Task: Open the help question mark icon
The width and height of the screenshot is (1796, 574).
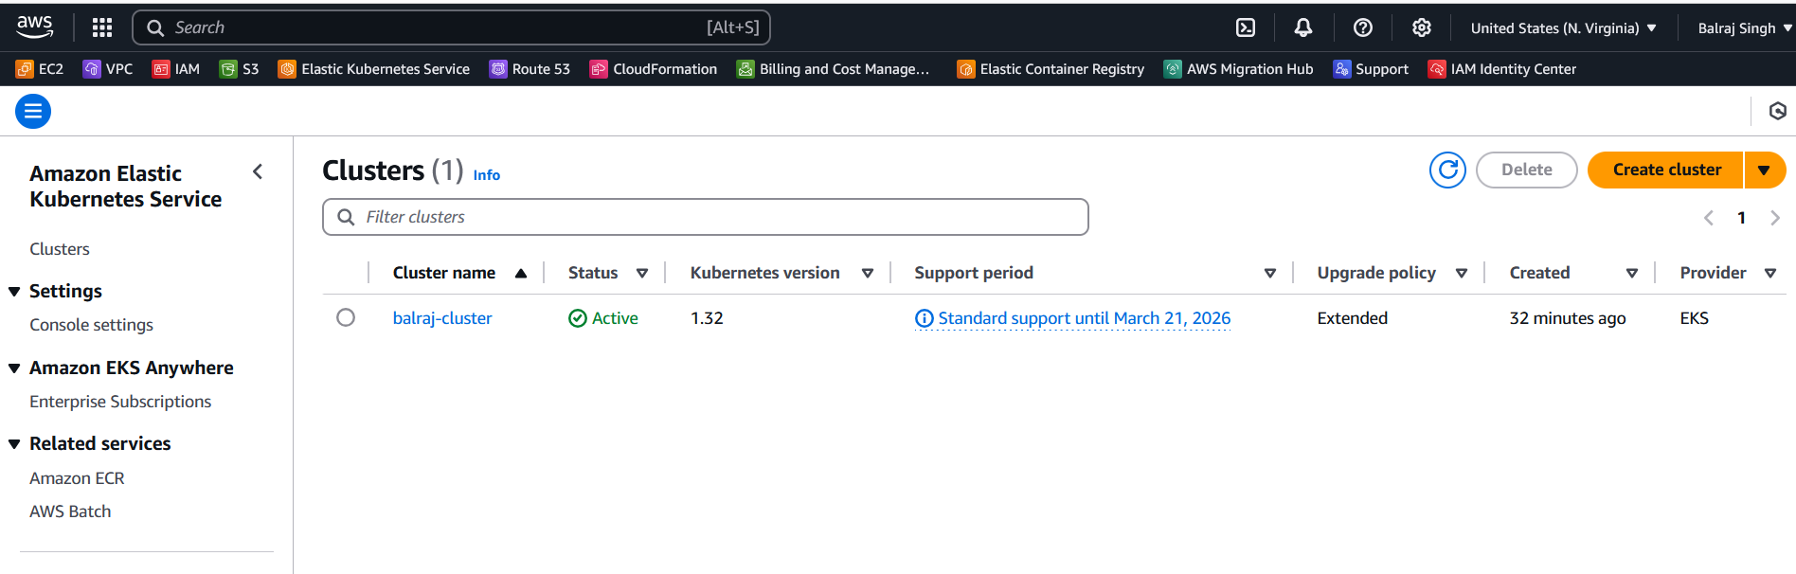Action: [1363, 27]
